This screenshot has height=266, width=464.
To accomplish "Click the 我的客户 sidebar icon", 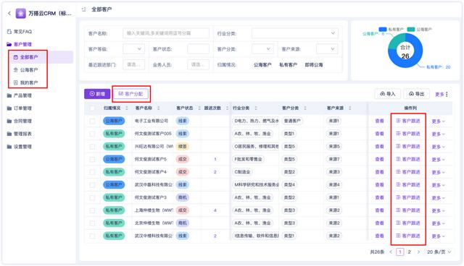I will pos(16,82).
